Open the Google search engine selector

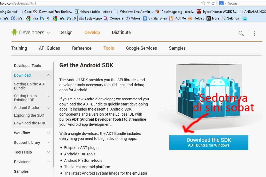coord(223,3)
